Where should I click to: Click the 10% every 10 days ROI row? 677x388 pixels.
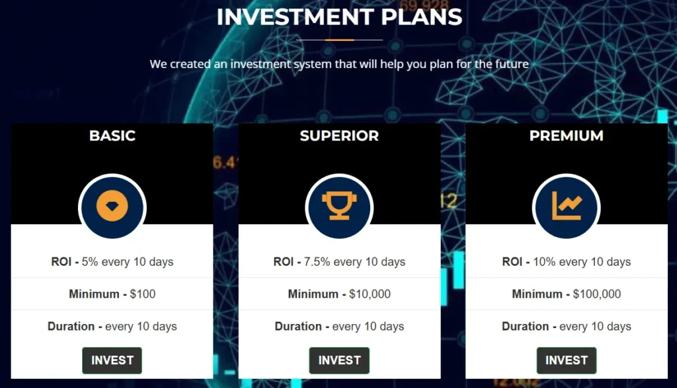click(x=567, y=262)
